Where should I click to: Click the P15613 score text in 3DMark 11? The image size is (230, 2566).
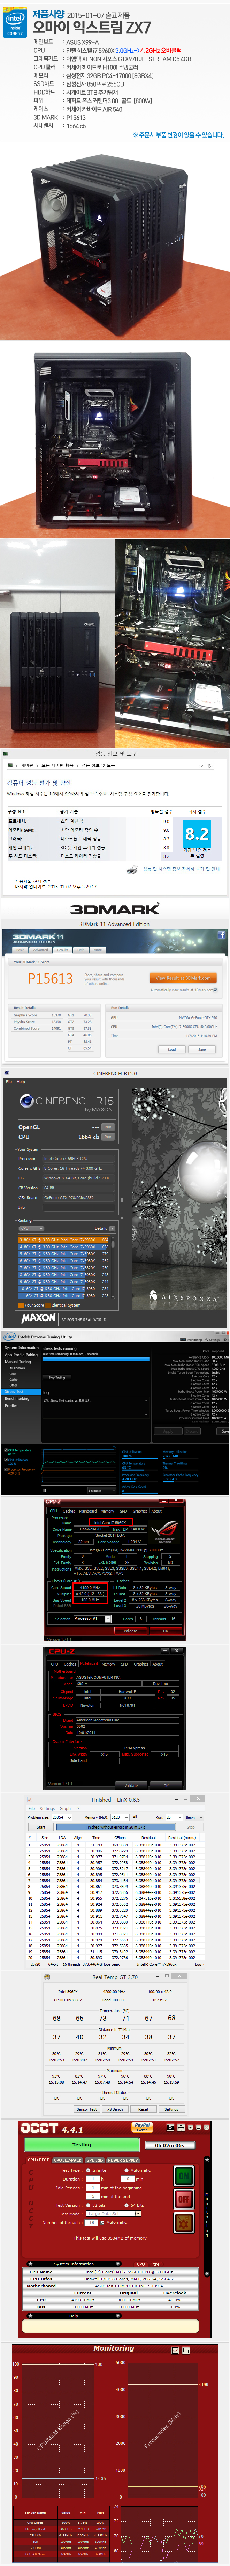(x=50, y=978)
